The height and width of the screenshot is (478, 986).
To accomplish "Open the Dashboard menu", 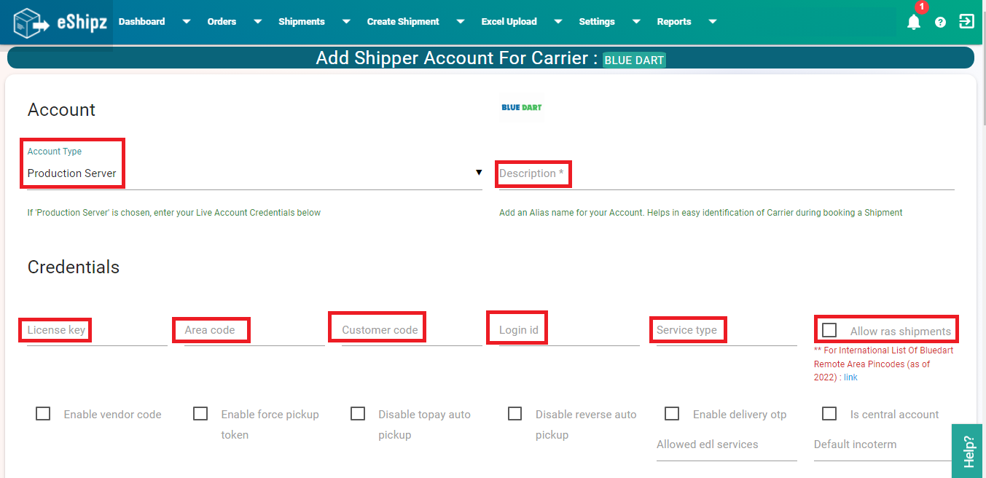I will click(x=141, y=22).
